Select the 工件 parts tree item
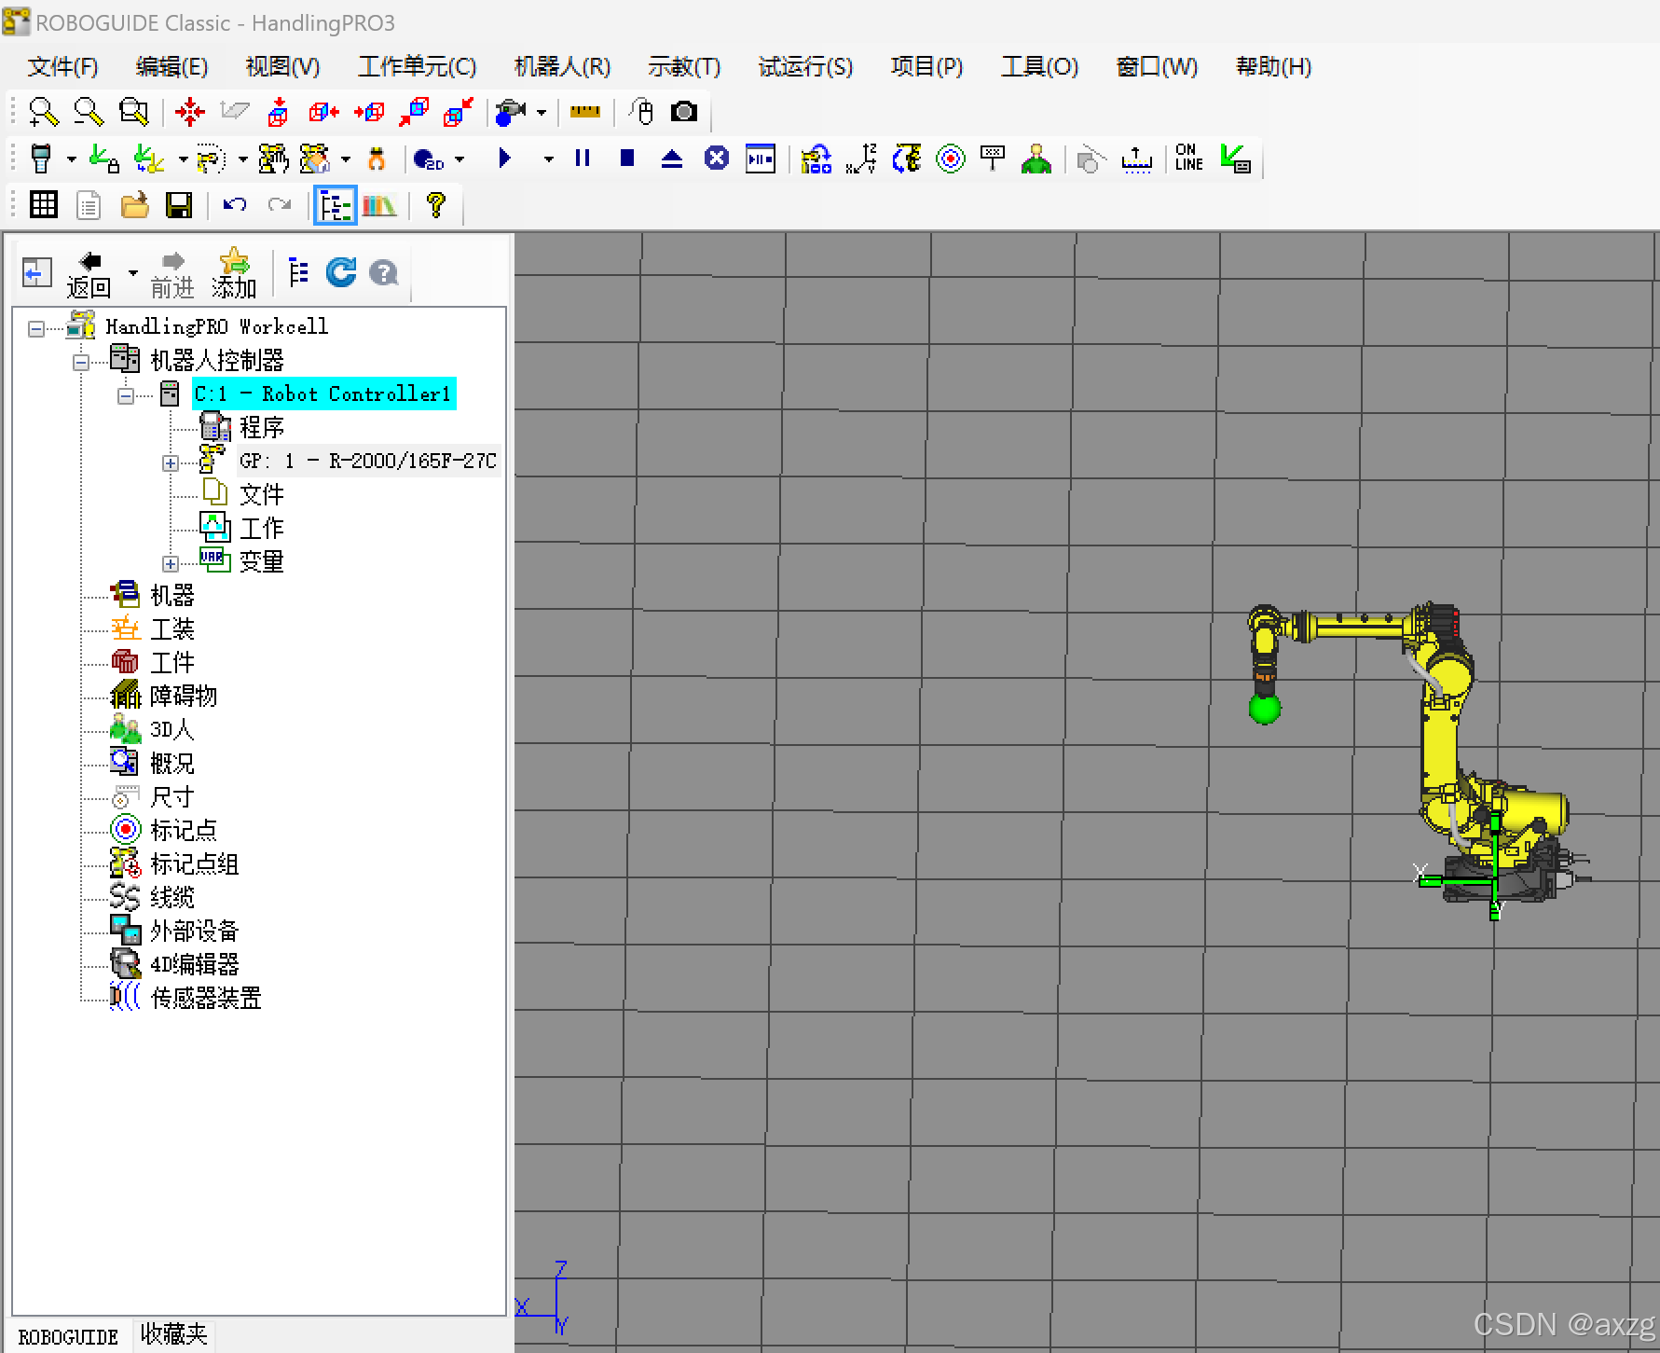Screen dimensions: 1660x1353 [171, 662]
